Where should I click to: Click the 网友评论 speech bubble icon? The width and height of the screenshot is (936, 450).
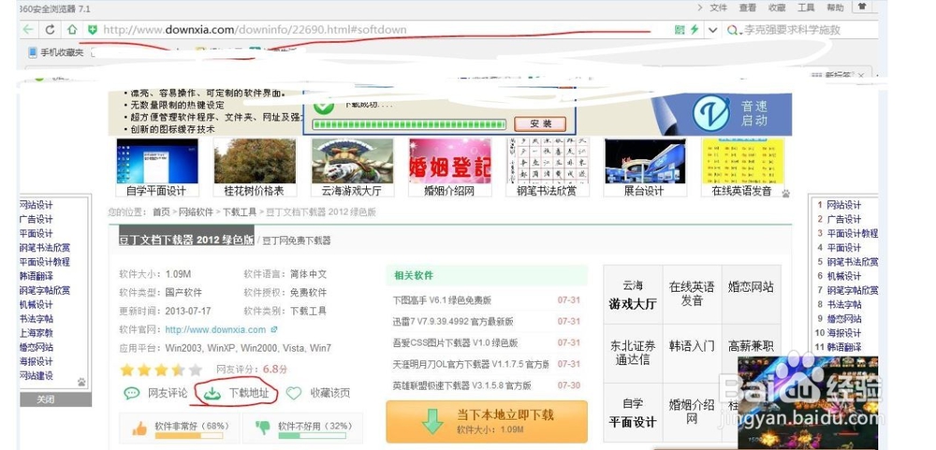click(x=131, y=393)
